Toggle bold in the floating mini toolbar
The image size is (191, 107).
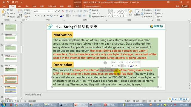[113, 66]
